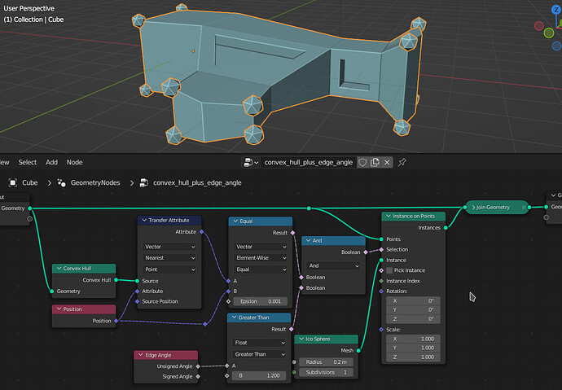Click Scale X 1.000 field
Viewport: 562px width, 390px height.
[413, 339]
